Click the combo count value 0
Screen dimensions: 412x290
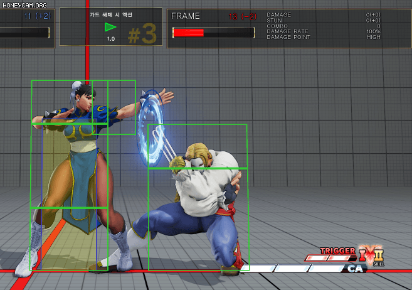click(x=379, y=26)
